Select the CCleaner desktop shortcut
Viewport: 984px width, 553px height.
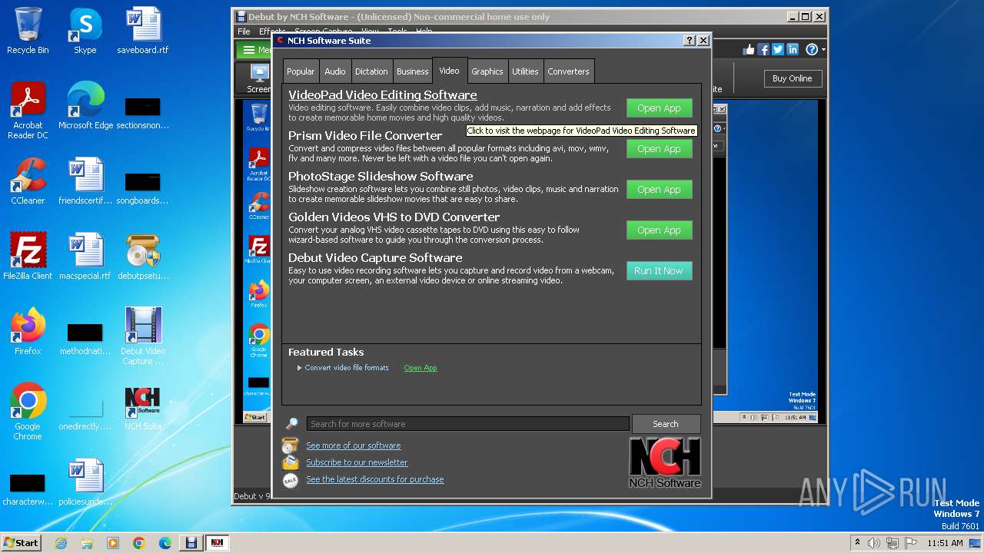tap(28, 181)
